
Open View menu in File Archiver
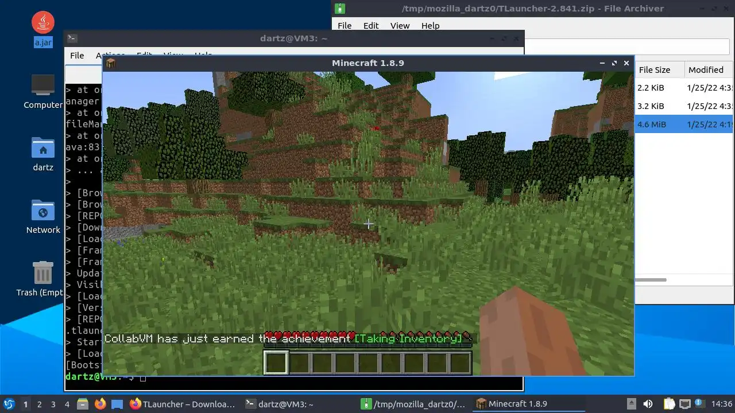point(400,26)
